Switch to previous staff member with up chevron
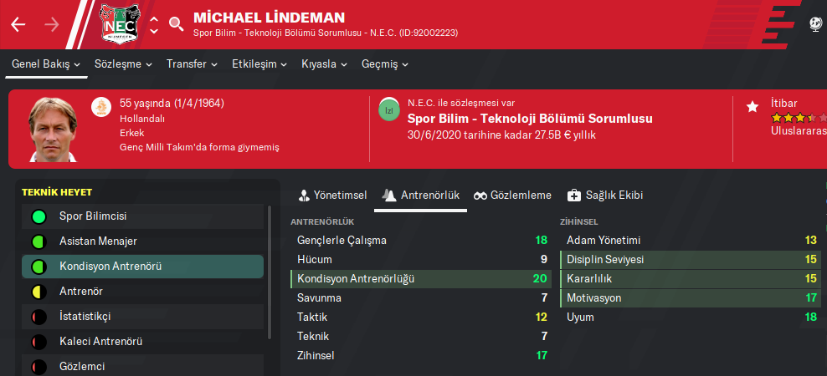The height and width of the screenshot is (376, 827). tap(153, 16)
